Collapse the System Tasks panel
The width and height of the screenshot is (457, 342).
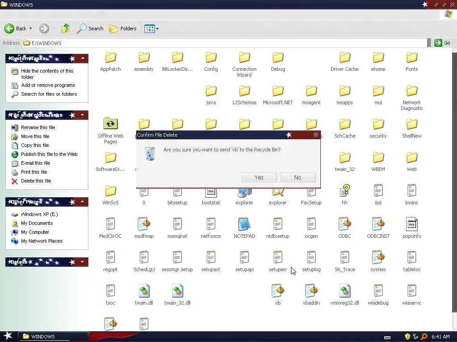coord(83,58)
